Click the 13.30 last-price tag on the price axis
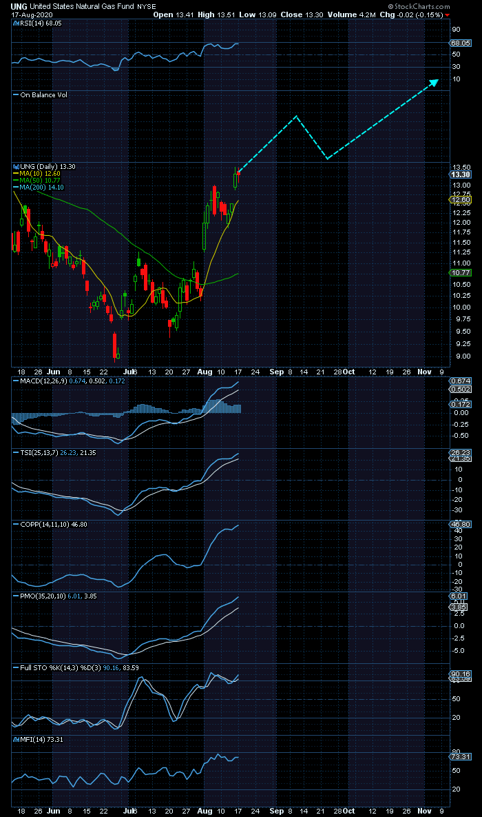 461,174
